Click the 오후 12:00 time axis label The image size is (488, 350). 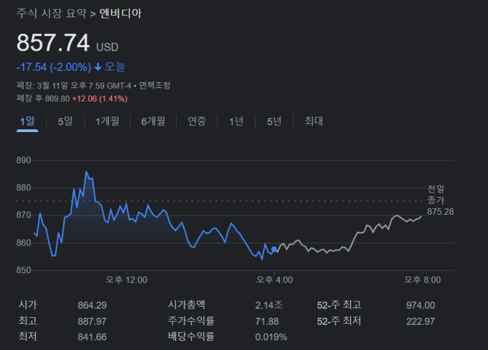click(126, 280)
